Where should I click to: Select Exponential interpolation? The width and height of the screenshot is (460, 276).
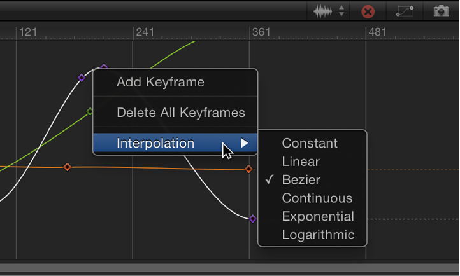pos(318,217)
